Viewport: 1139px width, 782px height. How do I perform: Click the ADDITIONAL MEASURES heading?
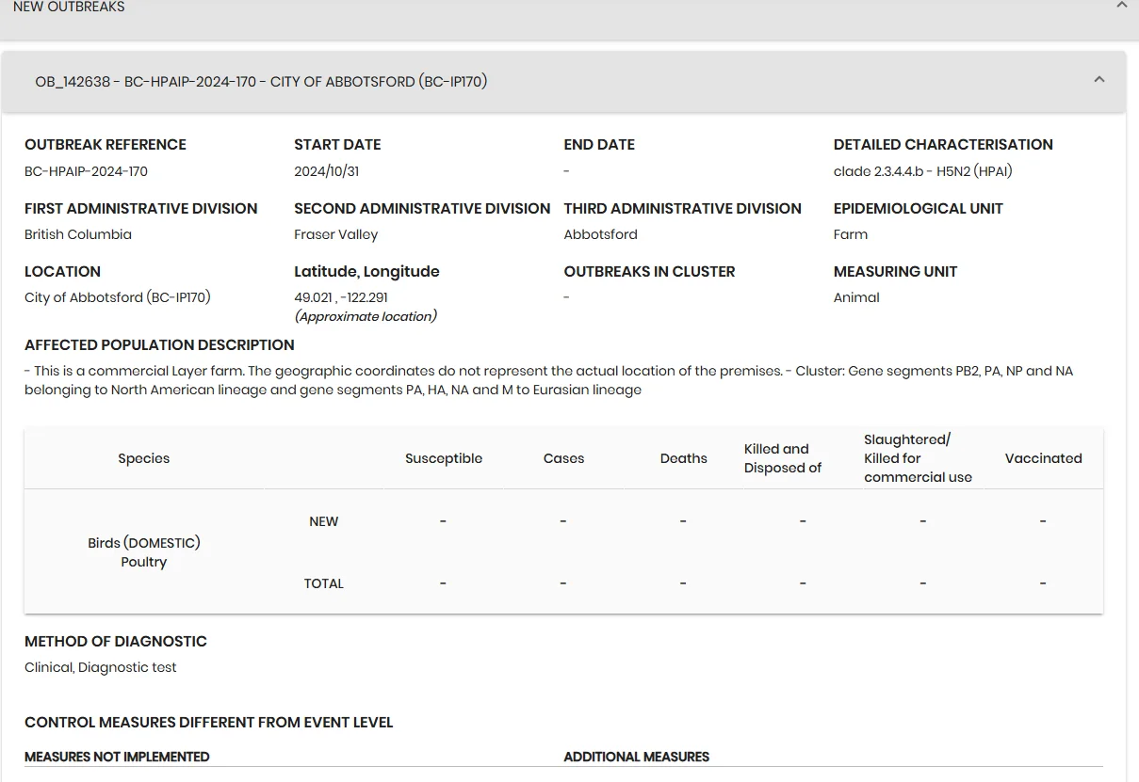(x=636, y=757)
